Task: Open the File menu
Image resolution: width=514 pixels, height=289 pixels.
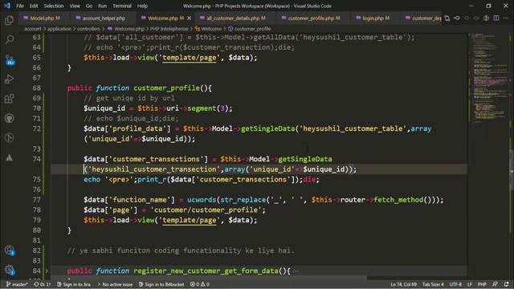Action: point(20,6)
